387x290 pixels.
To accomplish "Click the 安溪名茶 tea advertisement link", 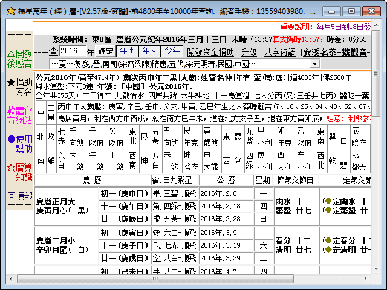I will pos(327,52).
